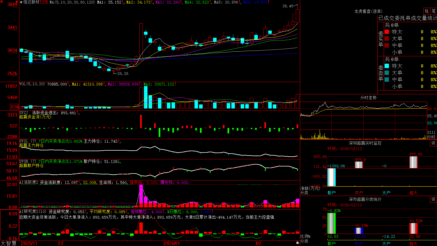Select 中户 category in 深圳超赢实时监控 chart
Screen dimensions: 437x246
click(359, 193)
